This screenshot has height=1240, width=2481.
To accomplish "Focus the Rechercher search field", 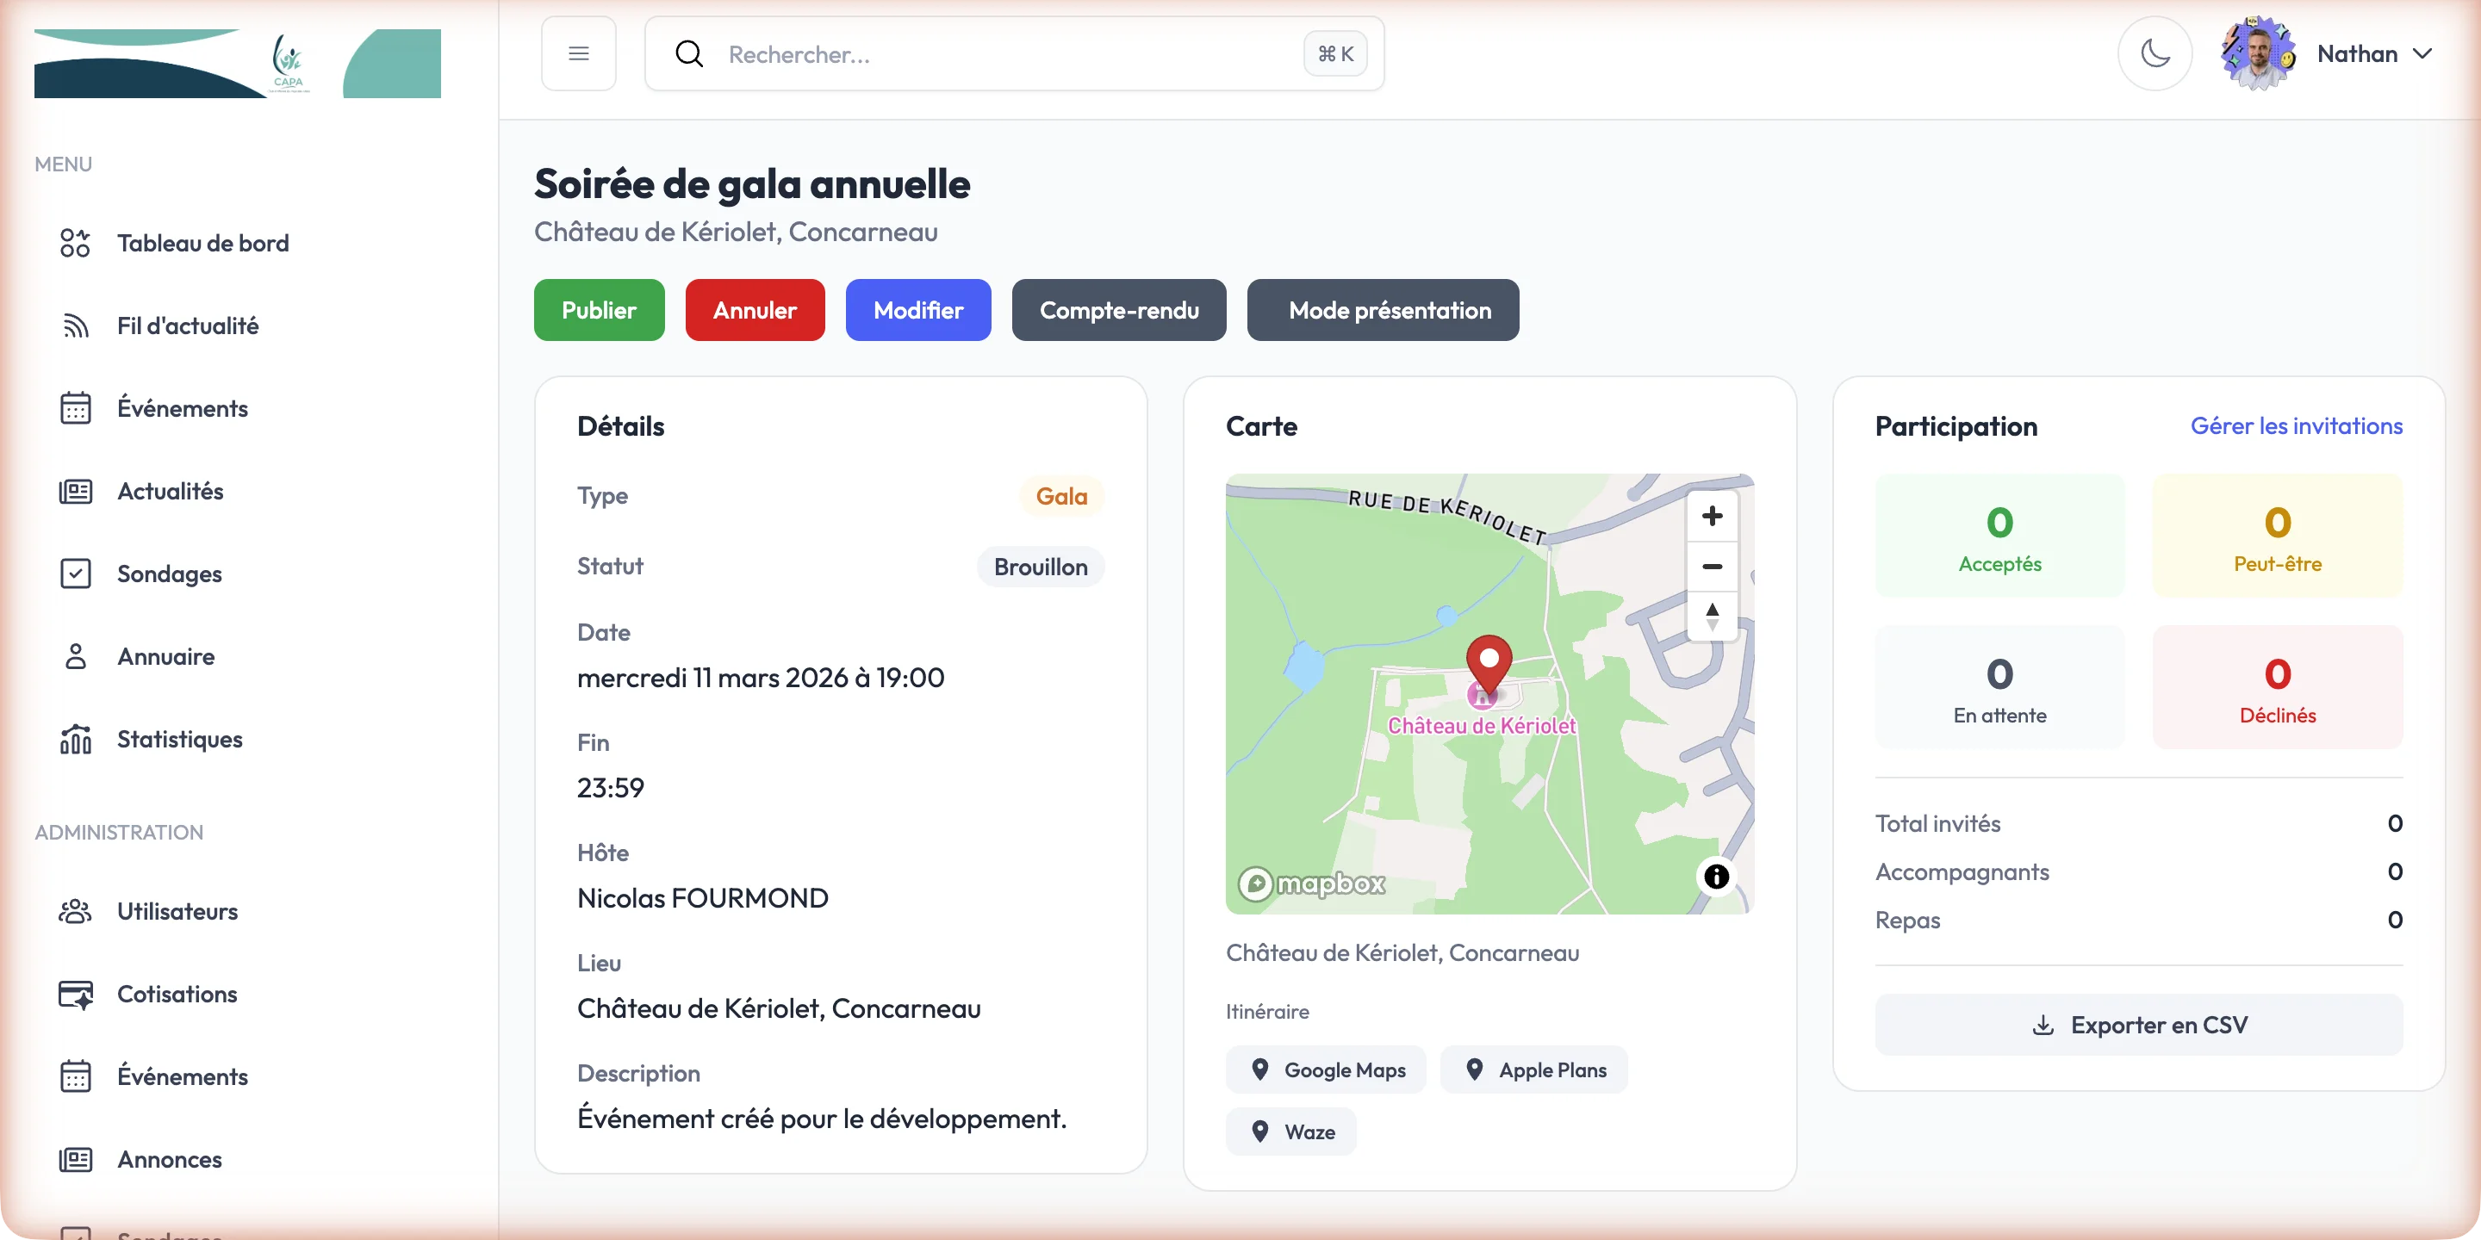I will click(1002, 54).
